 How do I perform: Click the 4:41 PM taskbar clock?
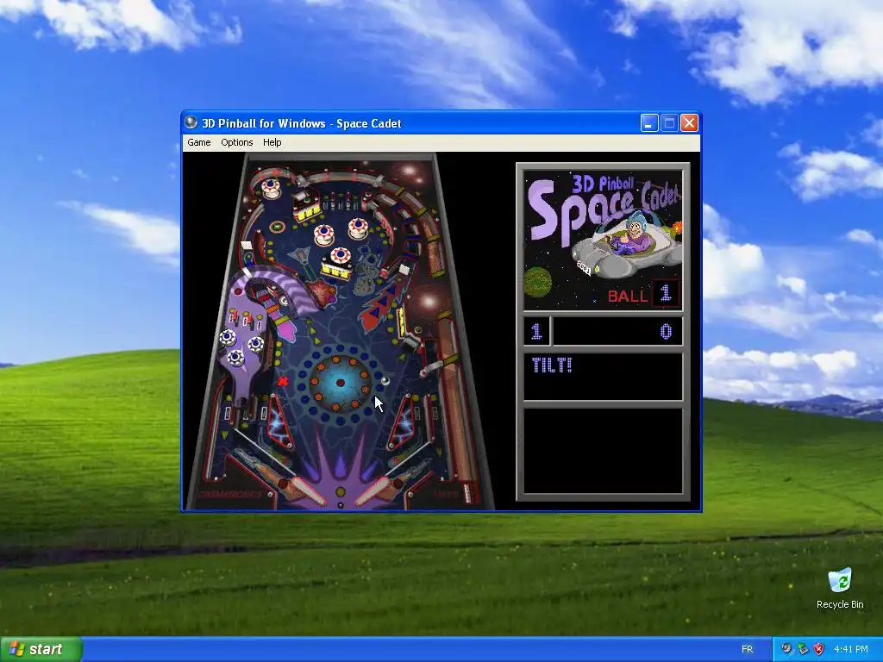tap(851, 650)
